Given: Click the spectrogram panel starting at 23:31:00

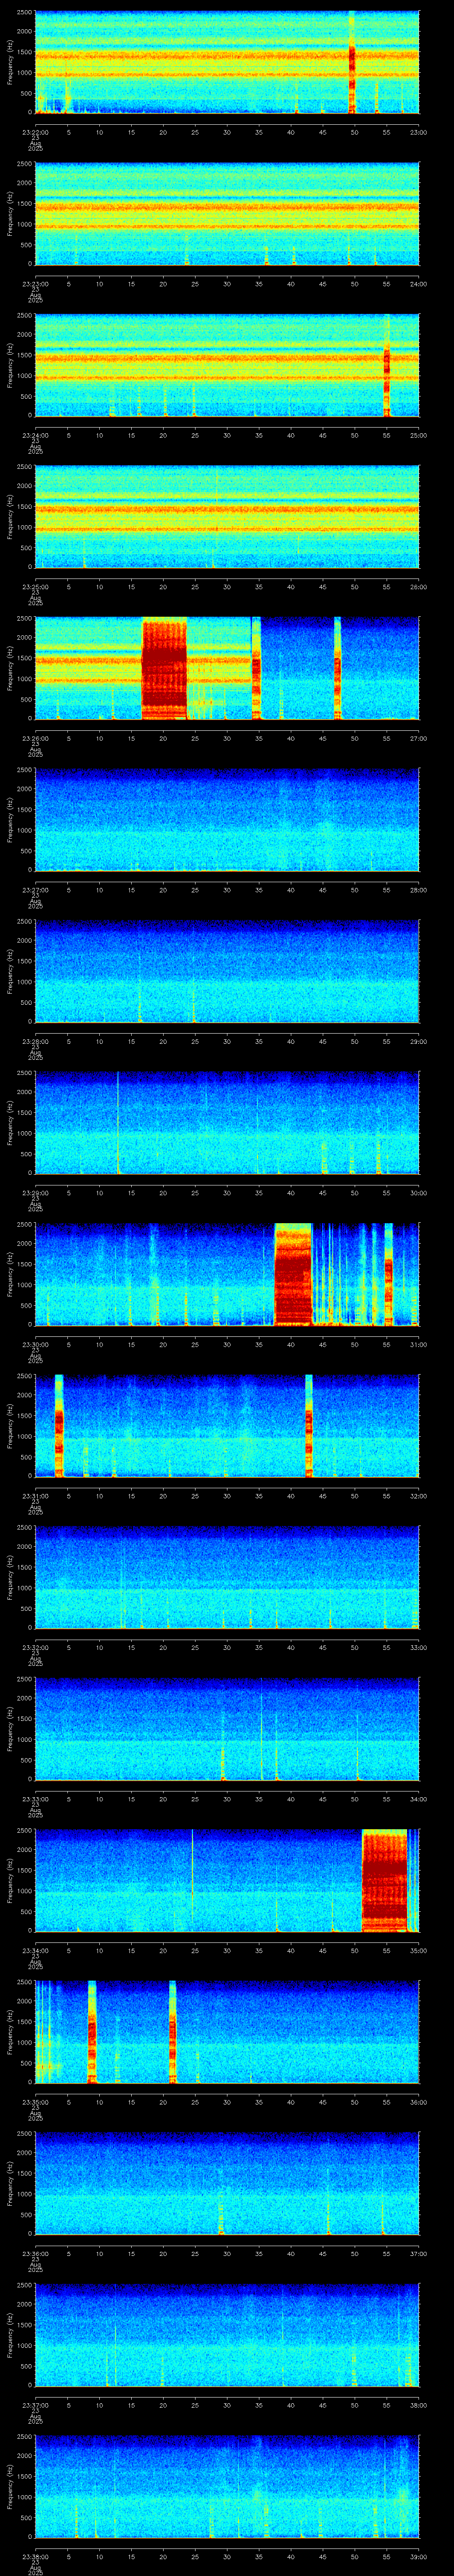Looking at the screenshot, I should tap(227, 1427).
